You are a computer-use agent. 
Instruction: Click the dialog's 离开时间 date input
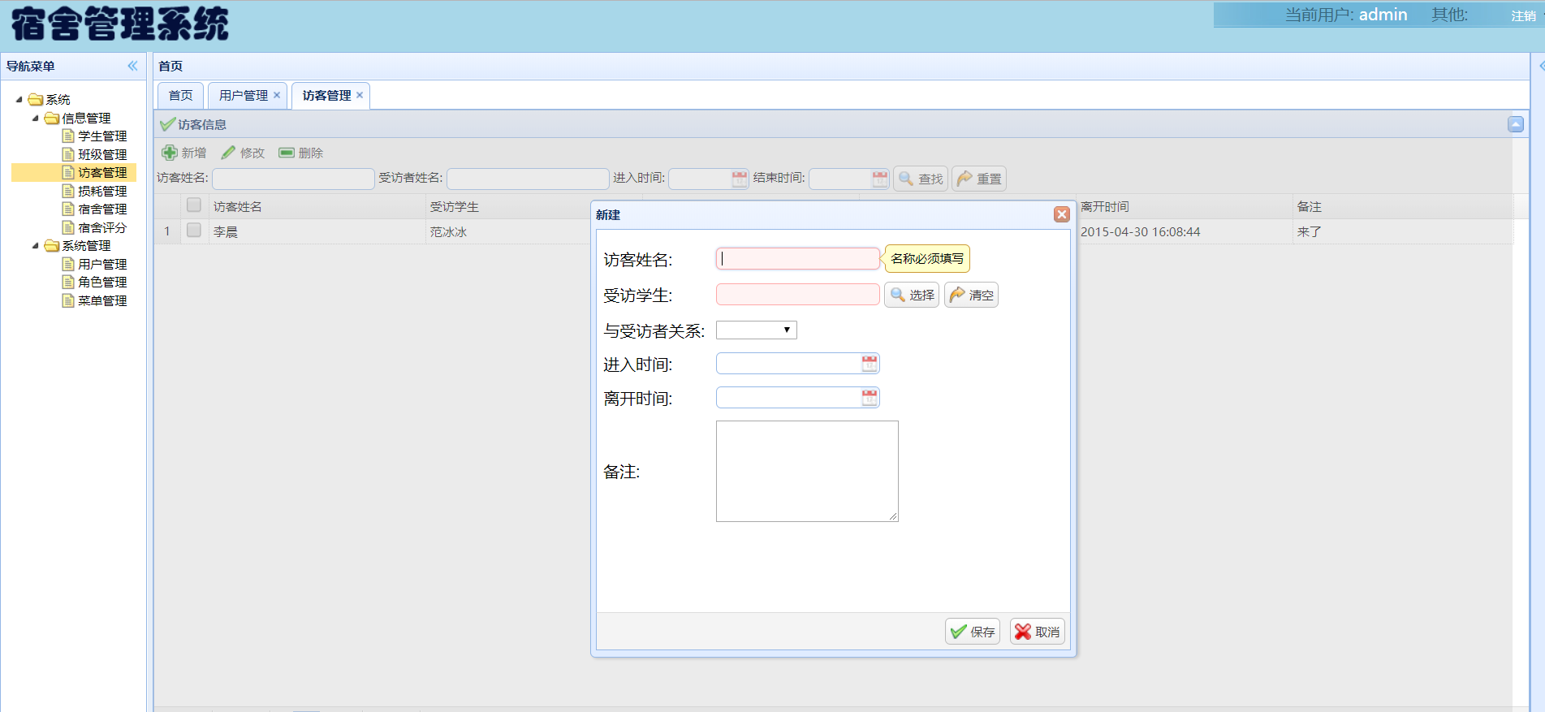point(788,398)
